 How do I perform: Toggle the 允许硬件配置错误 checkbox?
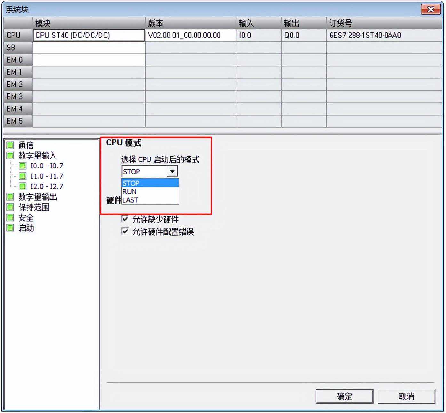tap(125, 231)
